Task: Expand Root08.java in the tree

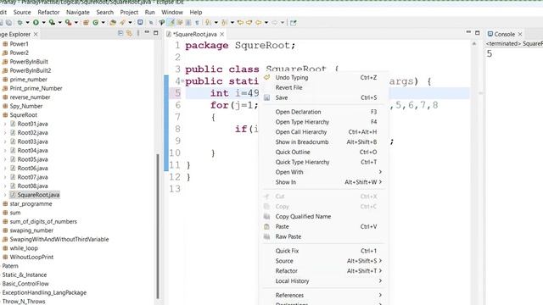Action: (5, 186)
